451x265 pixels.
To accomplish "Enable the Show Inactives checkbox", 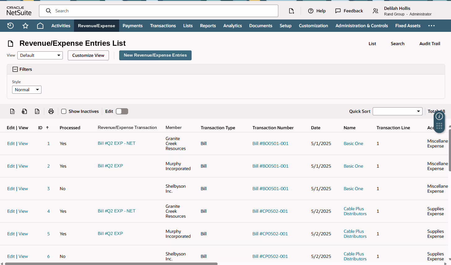I will (64, 111).
